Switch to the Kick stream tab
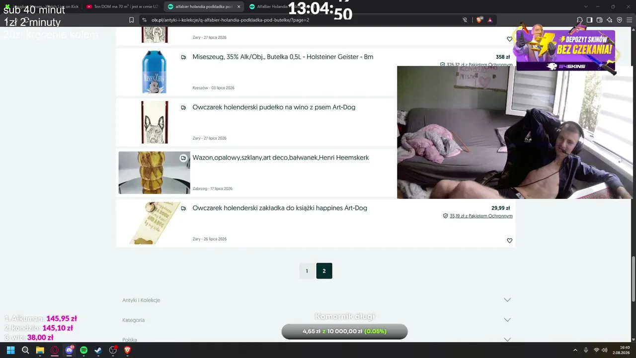The height and width of the screenshot is (358, 636). [x=42, y=6]
